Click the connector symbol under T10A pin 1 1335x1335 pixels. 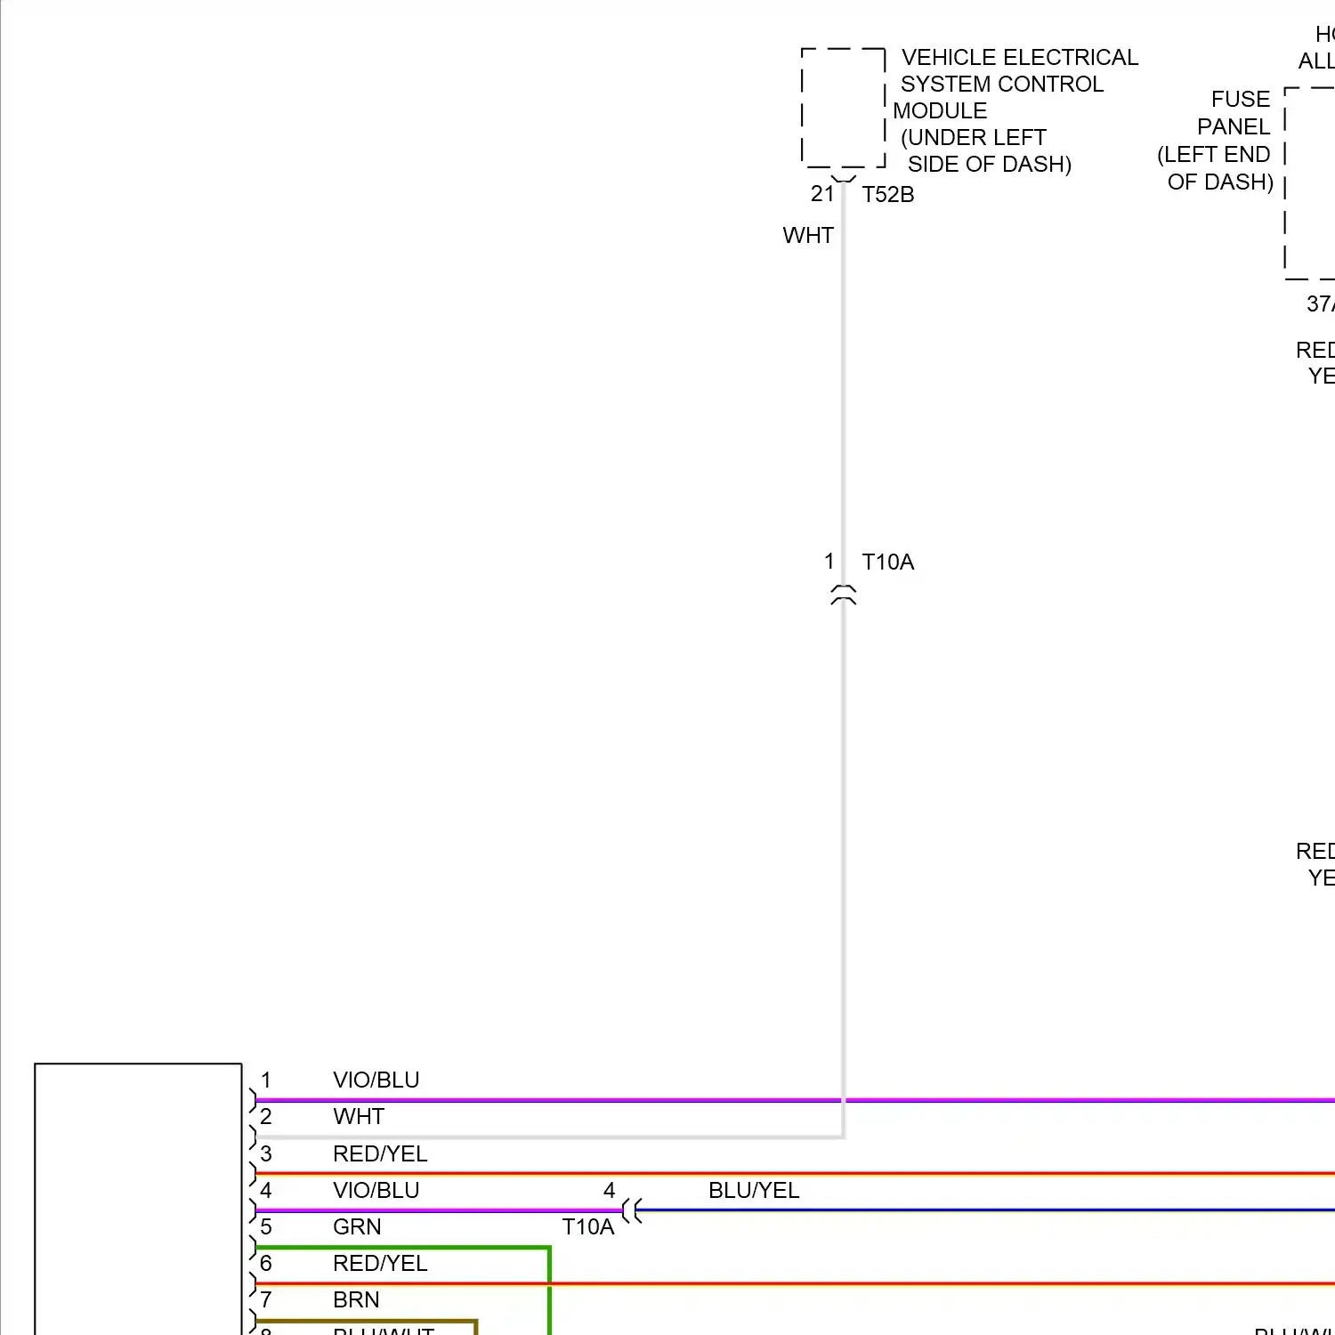(x=844, y=595)
